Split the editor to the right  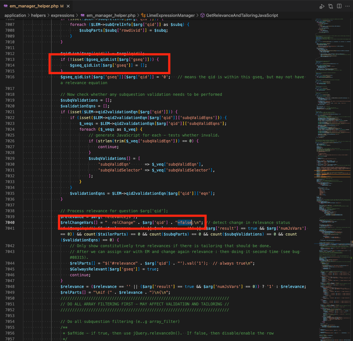[339, 6]
